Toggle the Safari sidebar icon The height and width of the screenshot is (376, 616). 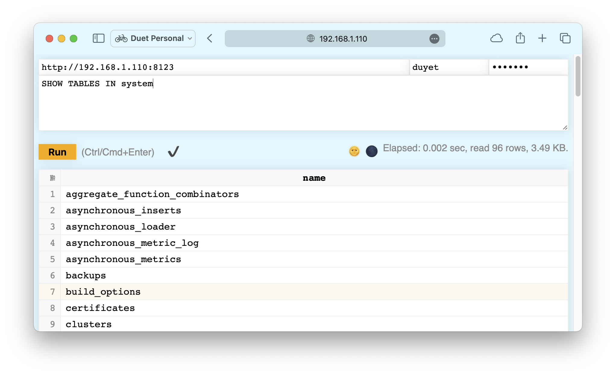coord(98,38)
